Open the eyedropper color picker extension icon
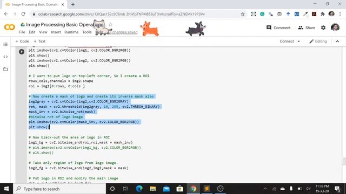The width and height of the screenshot is (346, 194). [x=305, y=14]
